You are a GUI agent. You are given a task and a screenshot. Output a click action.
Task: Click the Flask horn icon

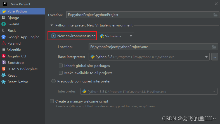click(4, 30)
